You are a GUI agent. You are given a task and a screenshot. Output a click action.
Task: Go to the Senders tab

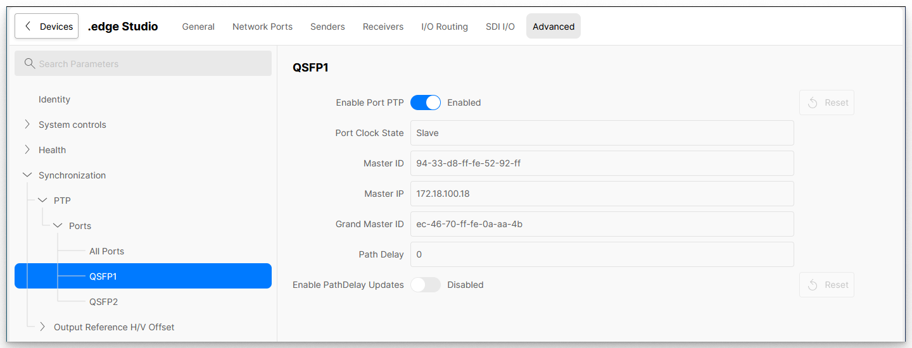pyautogui.click(x=327, y=27)
